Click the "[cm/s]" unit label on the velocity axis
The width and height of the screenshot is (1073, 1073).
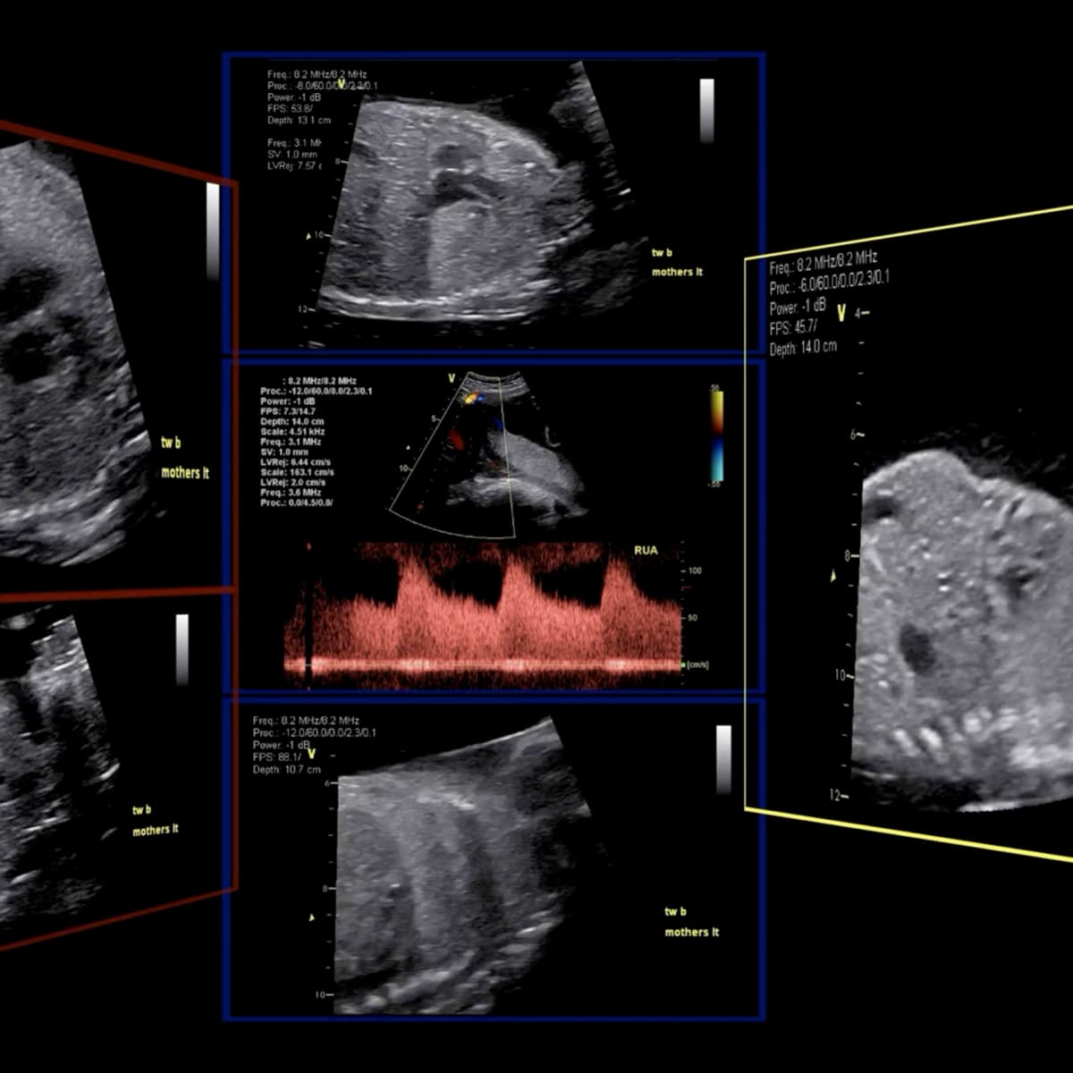coord(697,664)
